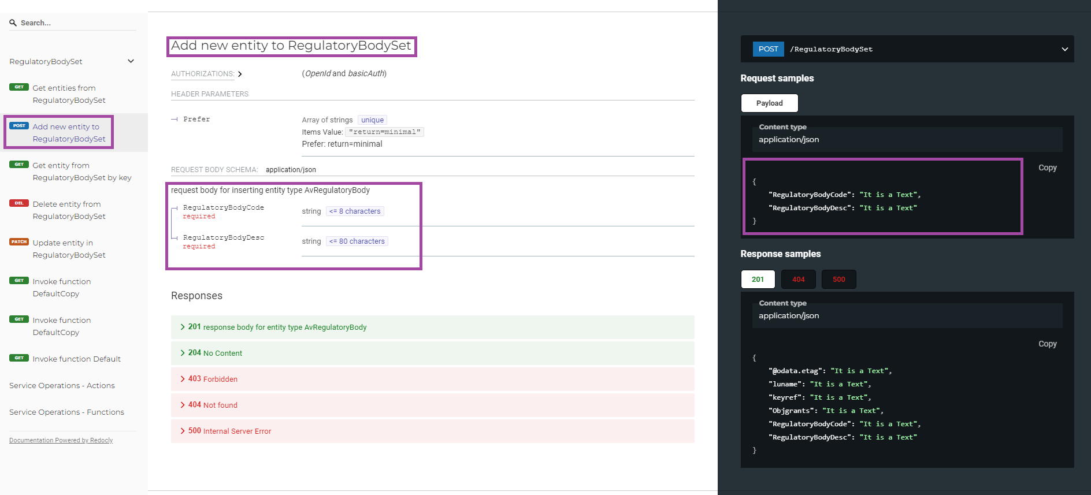
Task: Click the GET badge for Get entities
Action: point(19,87)
